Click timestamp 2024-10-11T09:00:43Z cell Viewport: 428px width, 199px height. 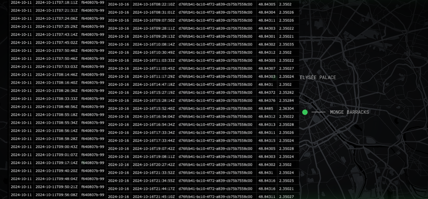pos(56,147)
